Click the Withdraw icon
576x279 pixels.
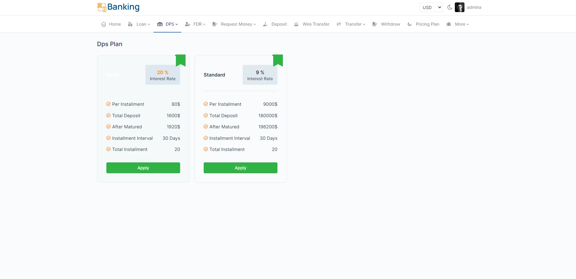point(375,24)
